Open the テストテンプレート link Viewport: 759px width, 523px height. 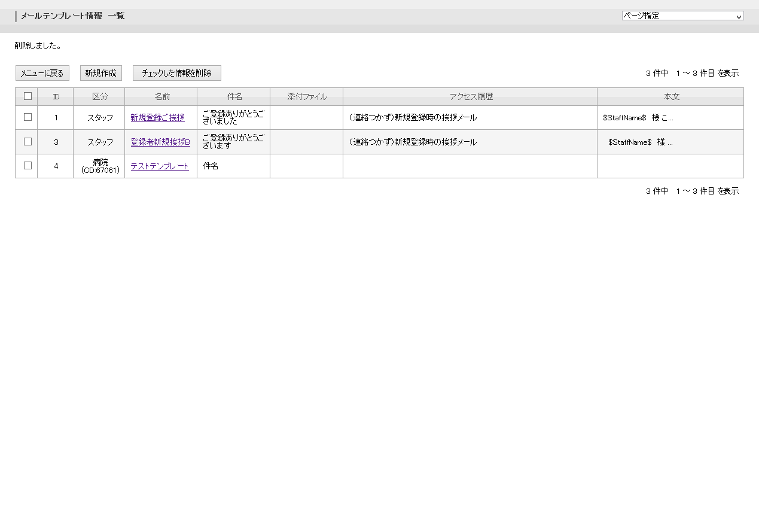(160, 166)
